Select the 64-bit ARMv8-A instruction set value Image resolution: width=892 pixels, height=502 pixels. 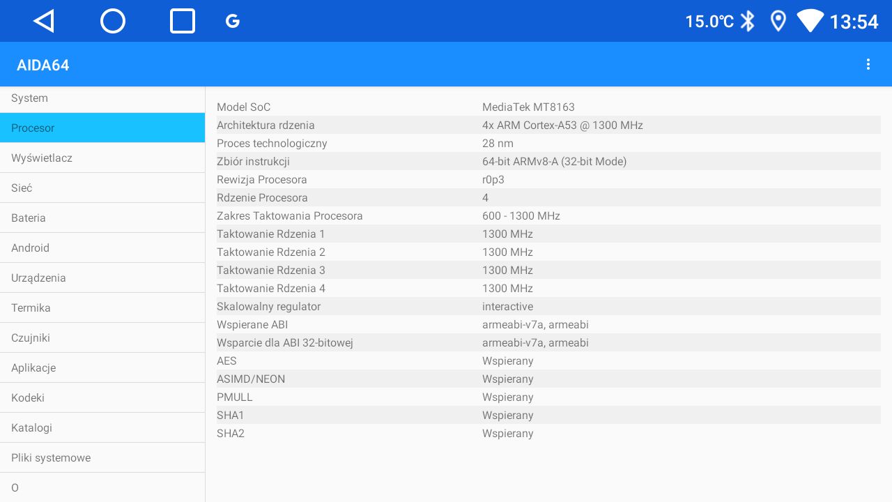554,161
